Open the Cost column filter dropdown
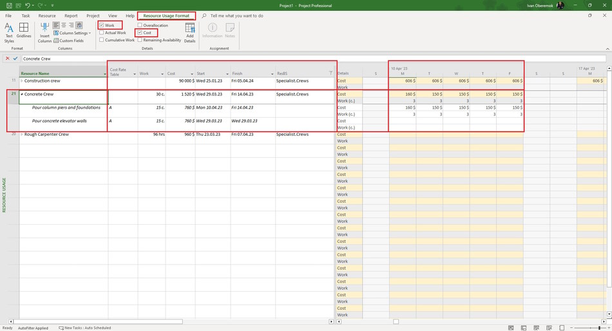The height and width of the screenshot is (331, 612). (192, 74)
